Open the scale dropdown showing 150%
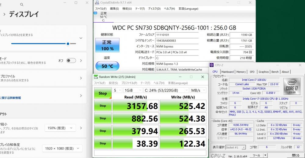 coord(60,128)
